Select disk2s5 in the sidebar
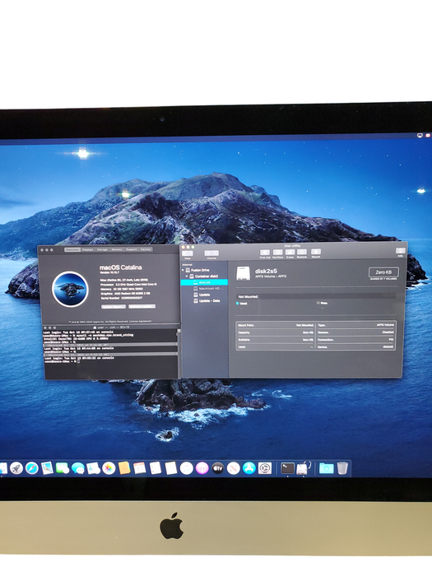432x576 pixels. 204,282
